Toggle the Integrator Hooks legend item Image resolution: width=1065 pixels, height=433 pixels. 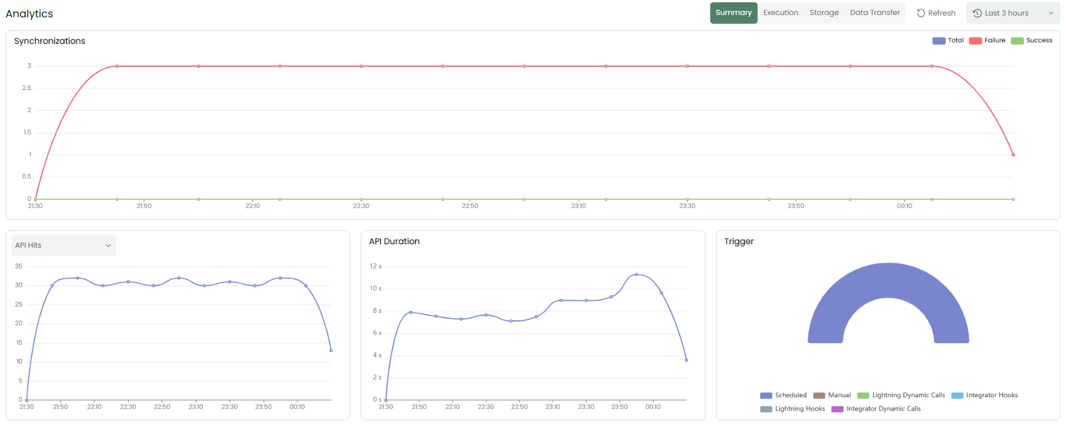(985, 395)
